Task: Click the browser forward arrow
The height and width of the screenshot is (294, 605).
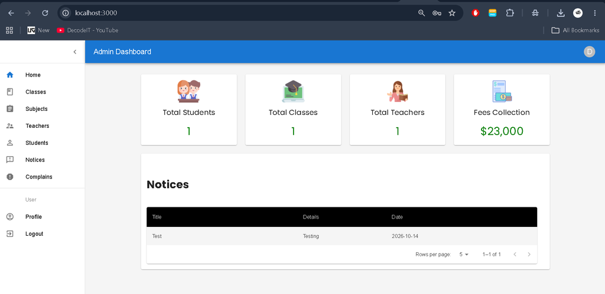Action: pyautogui.click(x=28, y=13)
